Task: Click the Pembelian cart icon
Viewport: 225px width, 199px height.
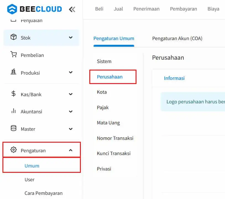Action: 14,54
